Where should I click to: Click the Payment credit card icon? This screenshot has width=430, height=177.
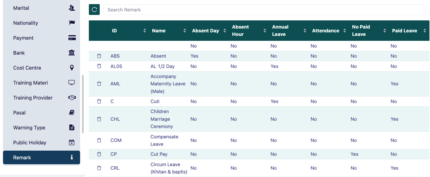click(x=72, y=38)
